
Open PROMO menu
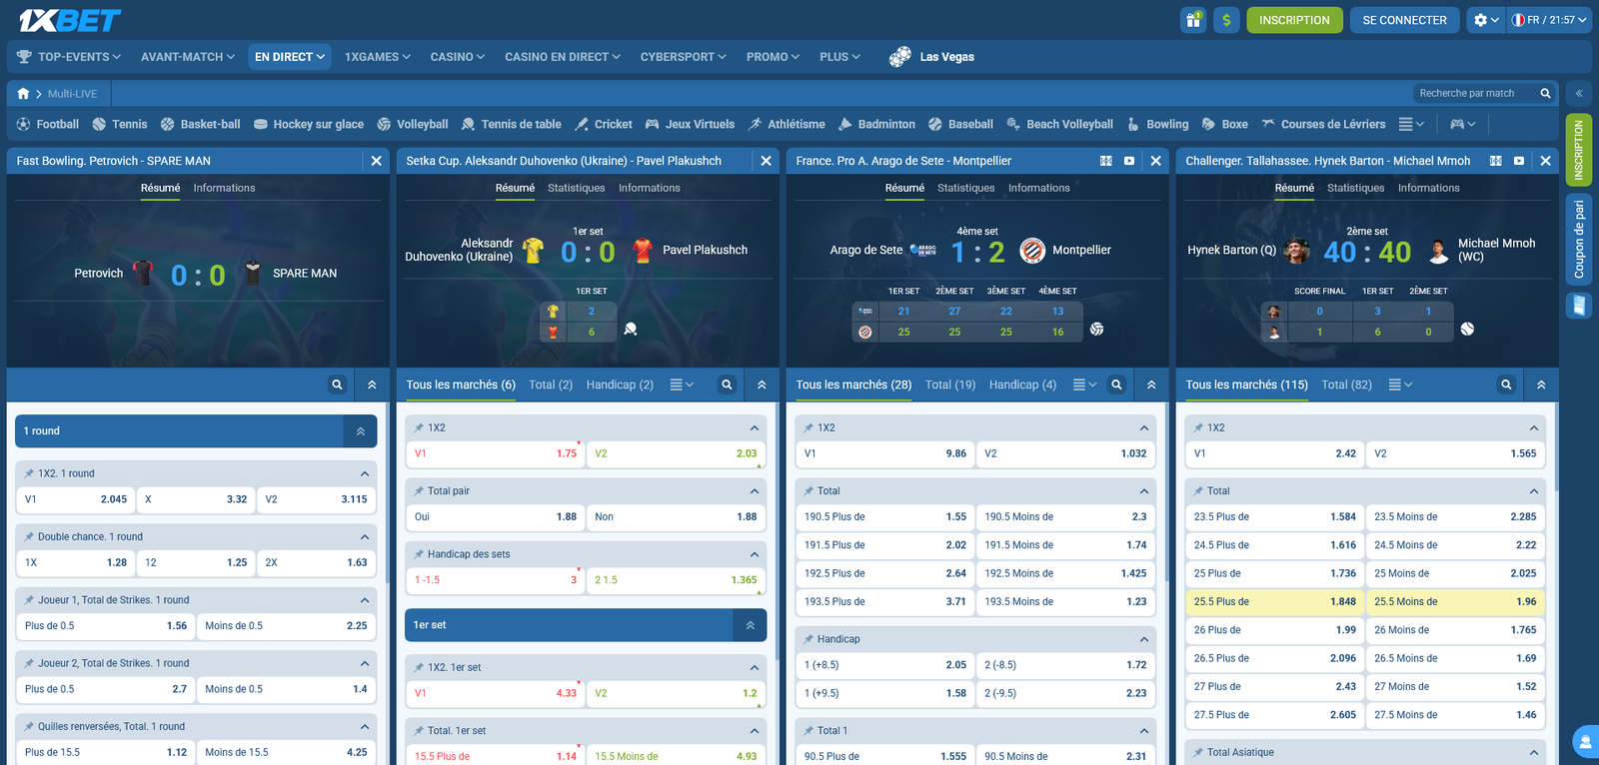(773, 57)
